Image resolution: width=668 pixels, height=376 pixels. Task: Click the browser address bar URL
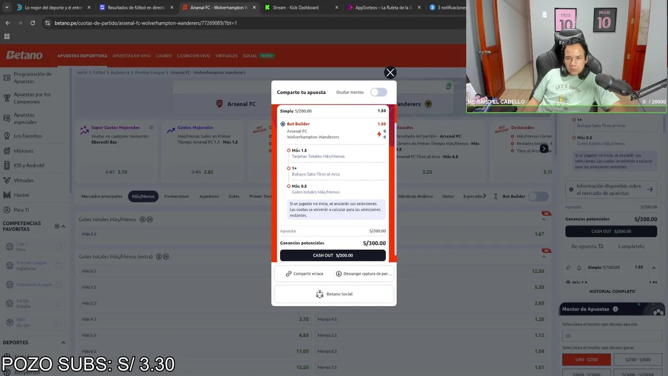tap(146, 23)
